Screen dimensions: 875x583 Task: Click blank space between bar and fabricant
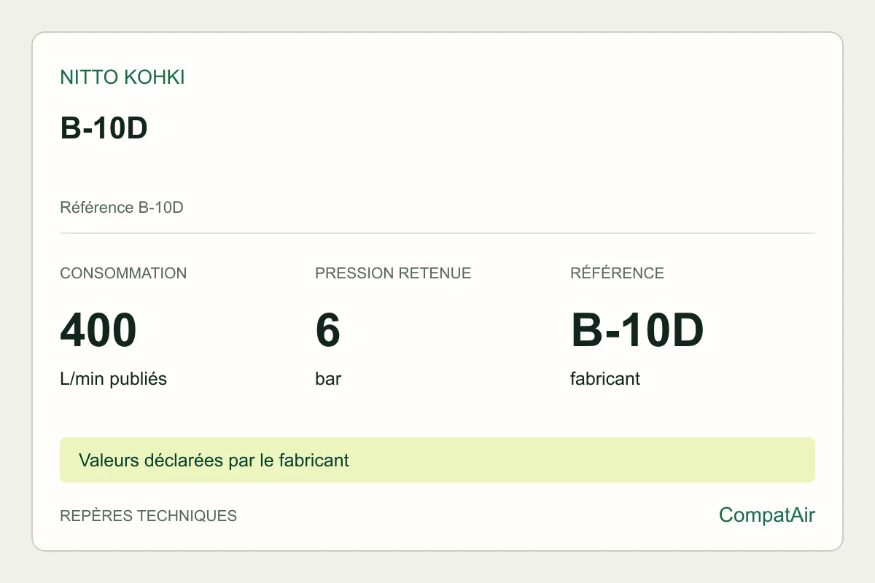452,379
